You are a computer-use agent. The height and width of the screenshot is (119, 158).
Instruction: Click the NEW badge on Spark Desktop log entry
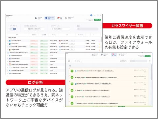[x=72, y=84]
